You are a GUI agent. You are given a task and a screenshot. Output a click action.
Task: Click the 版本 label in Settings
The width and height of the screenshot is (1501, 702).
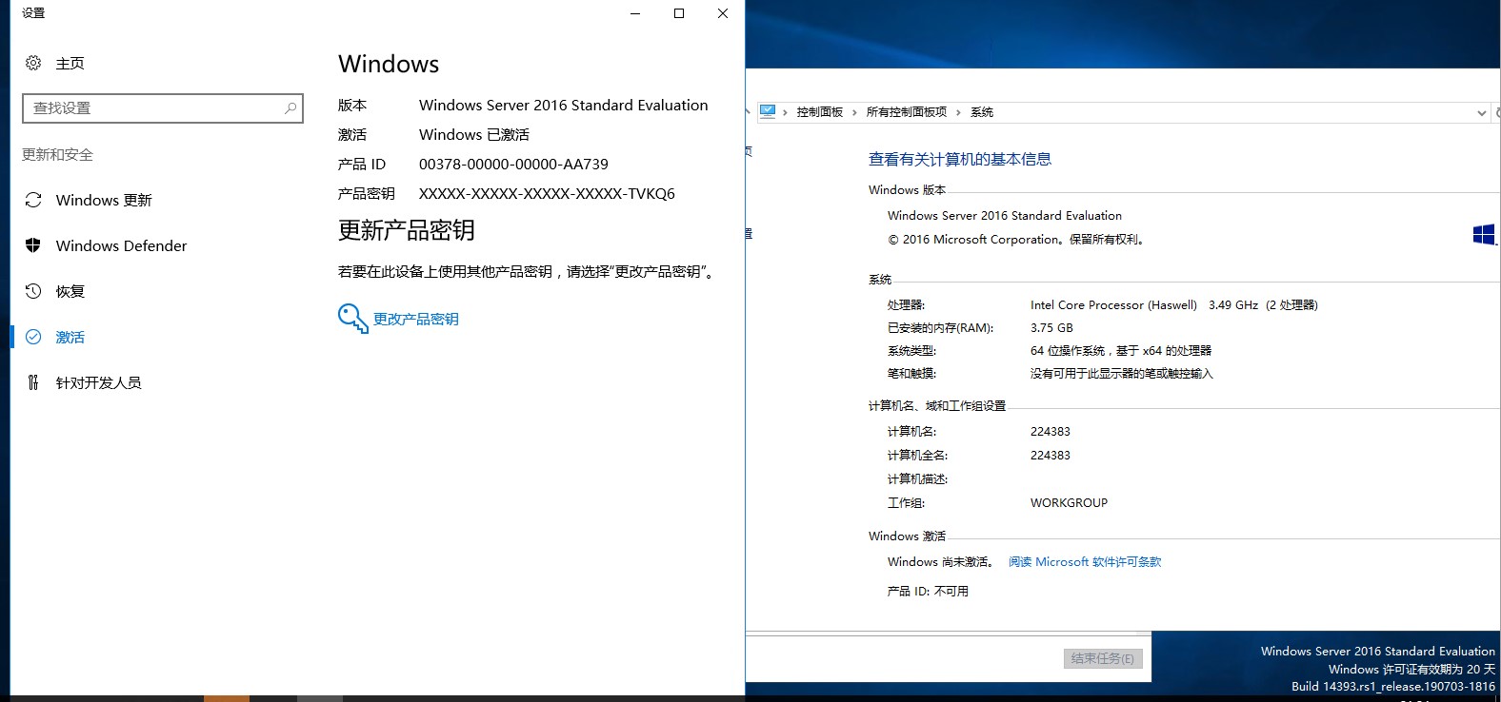352,106
